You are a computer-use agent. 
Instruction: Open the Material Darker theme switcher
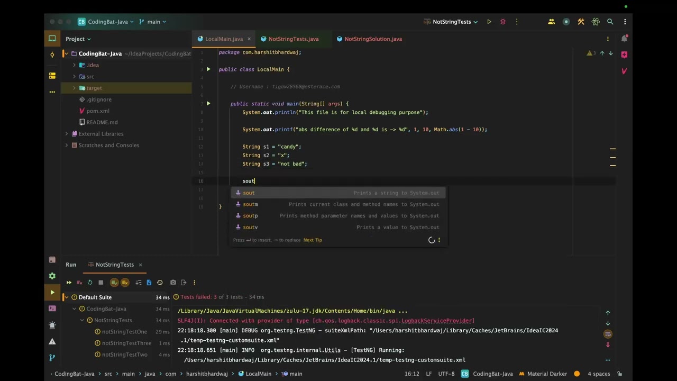coord(543,374)
